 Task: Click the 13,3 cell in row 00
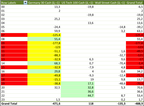(44, 7)
